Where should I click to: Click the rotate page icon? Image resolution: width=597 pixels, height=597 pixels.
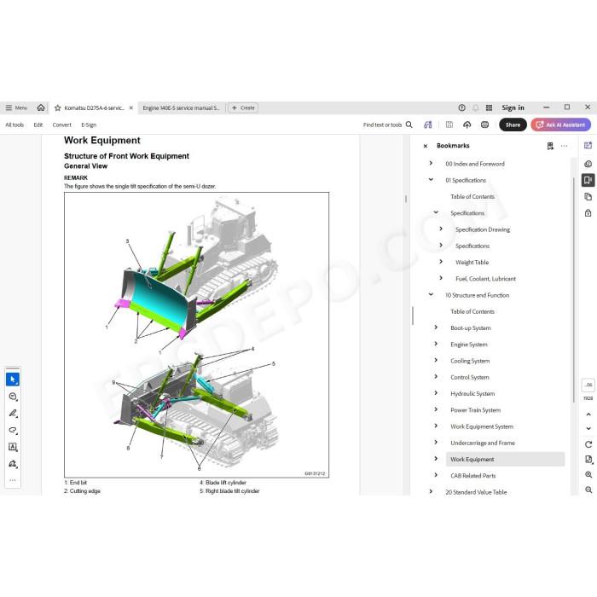[588, 444]
